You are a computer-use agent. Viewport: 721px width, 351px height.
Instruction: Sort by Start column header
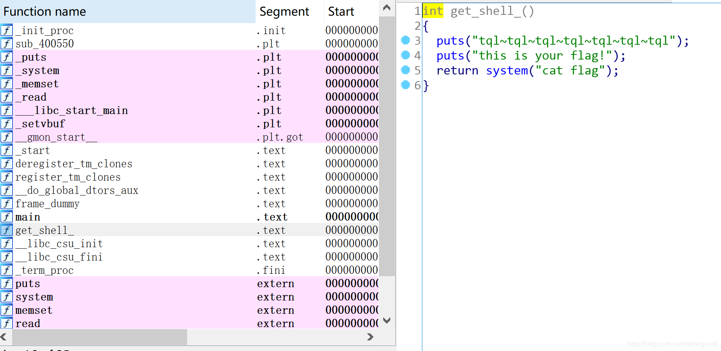(x=351, y=11)
